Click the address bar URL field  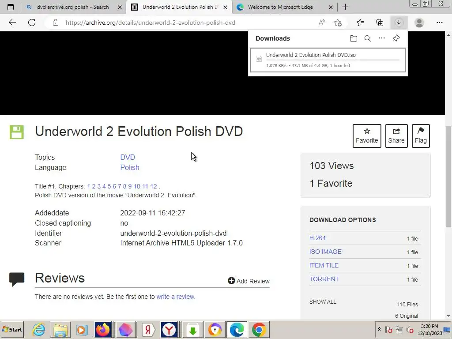click(185, 23)
